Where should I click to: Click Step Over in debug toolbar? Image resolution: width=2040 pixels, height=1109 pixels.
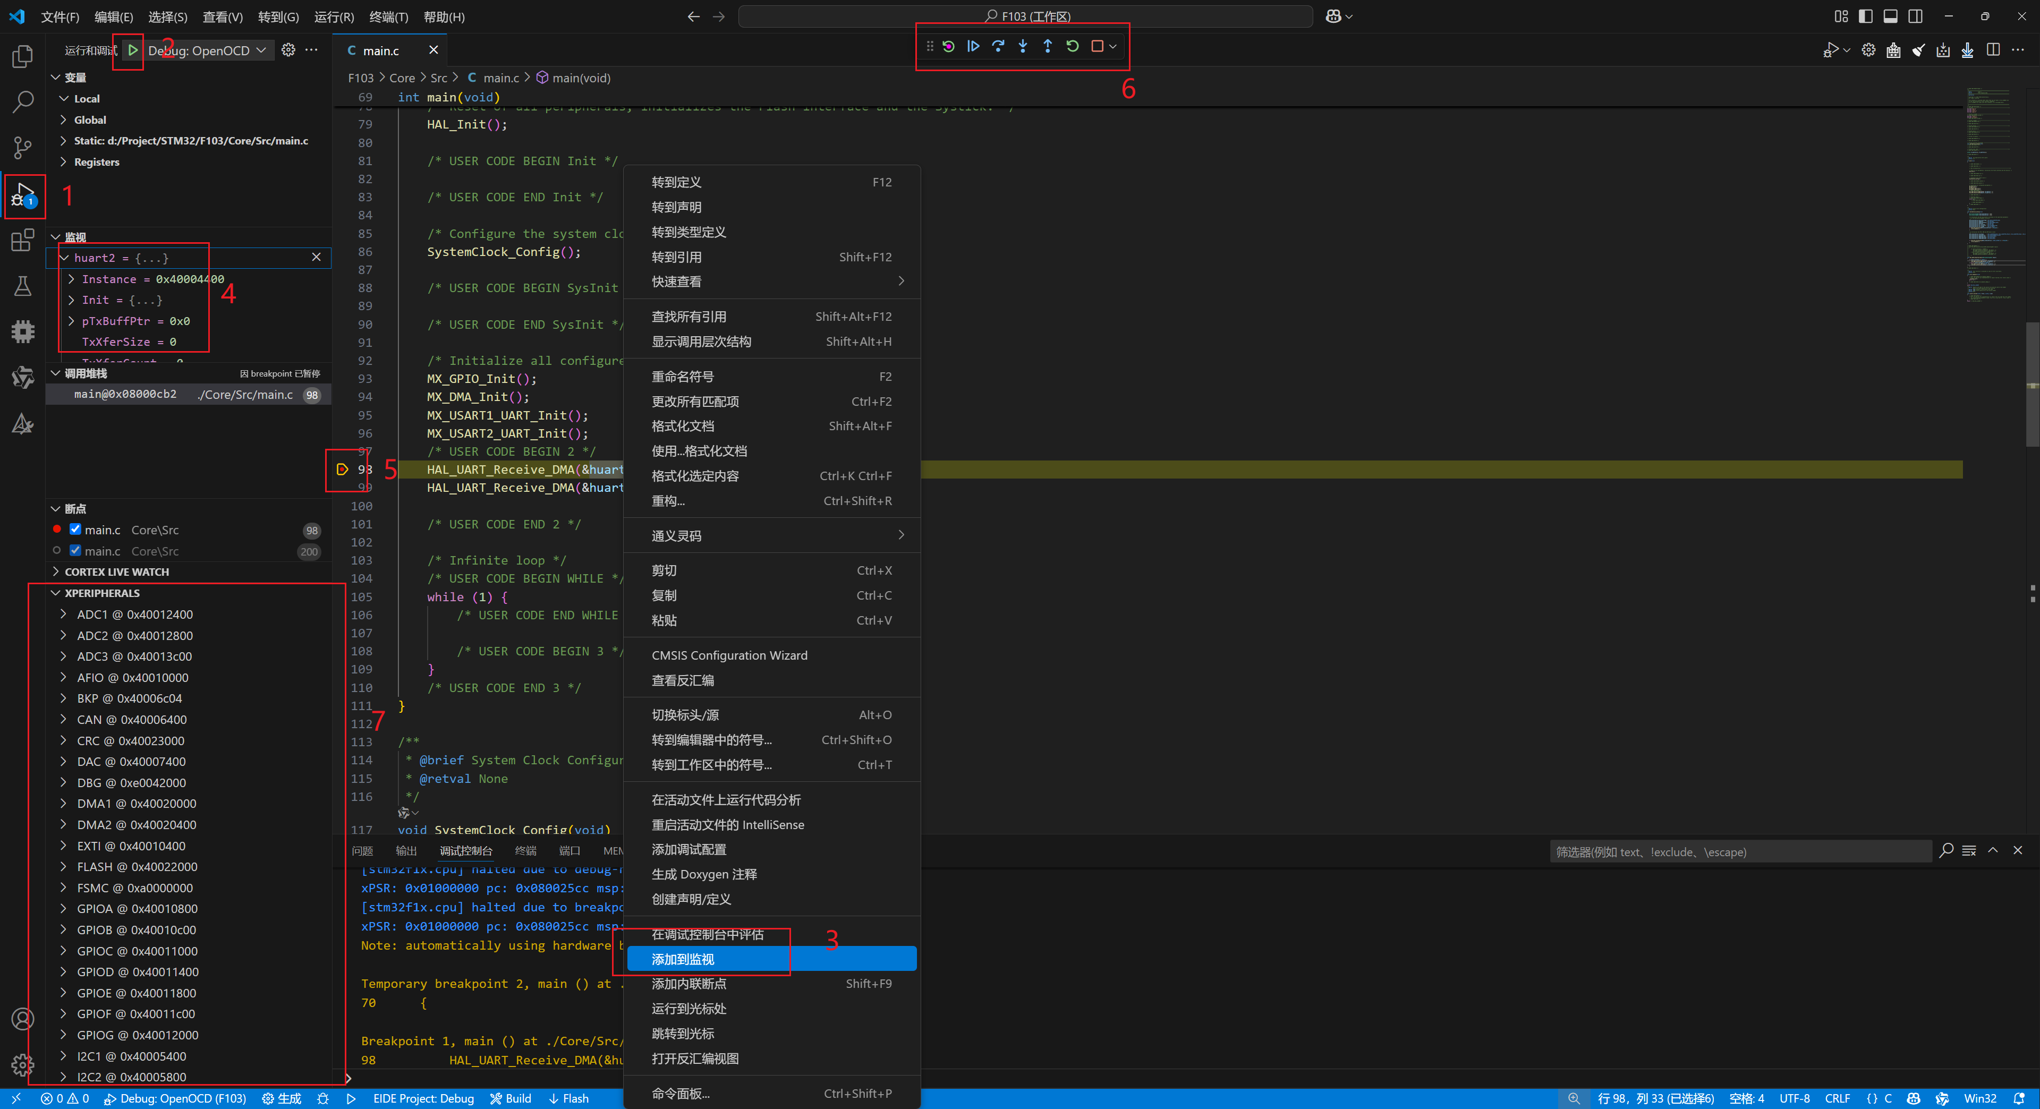click(998, 47)
